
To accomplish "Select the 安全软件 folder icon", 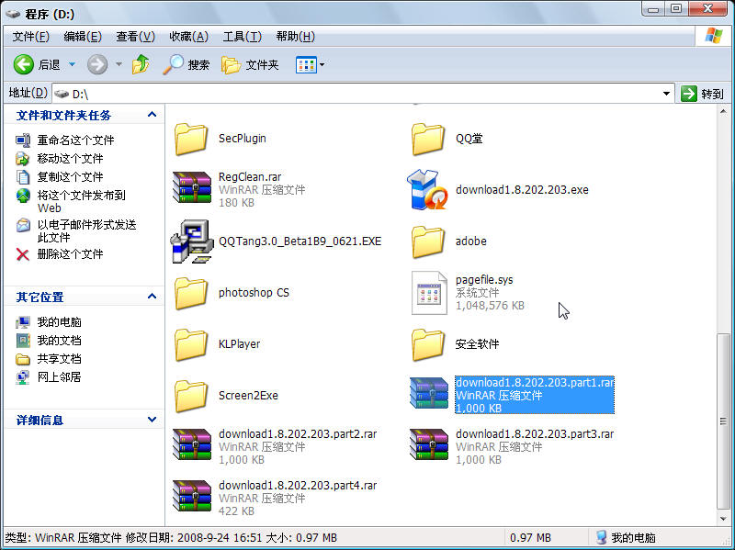I will 428,344.
